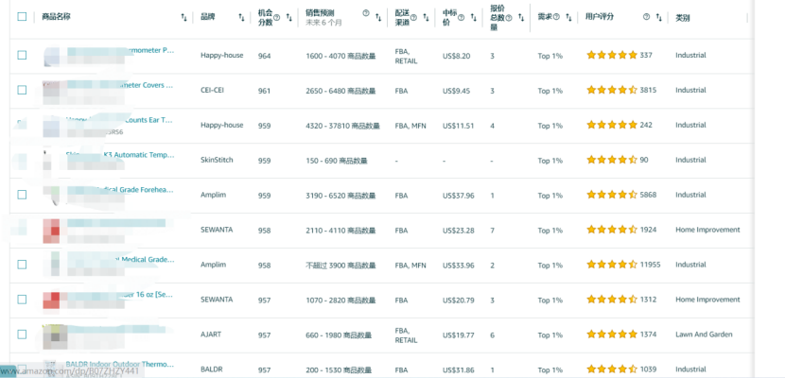Sort 用户评分 column using arrows
Viewport: 785px width, 378px height.
point(659,17)
